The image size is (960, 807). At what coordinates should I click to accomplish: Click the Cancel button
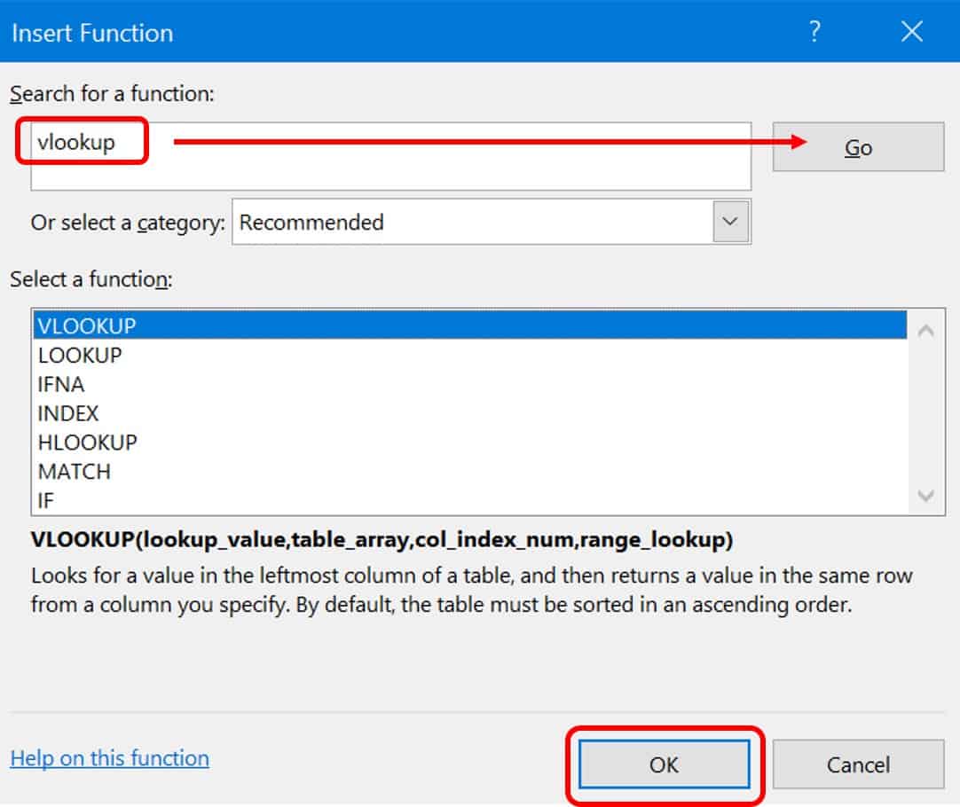(x=857, y=764)
